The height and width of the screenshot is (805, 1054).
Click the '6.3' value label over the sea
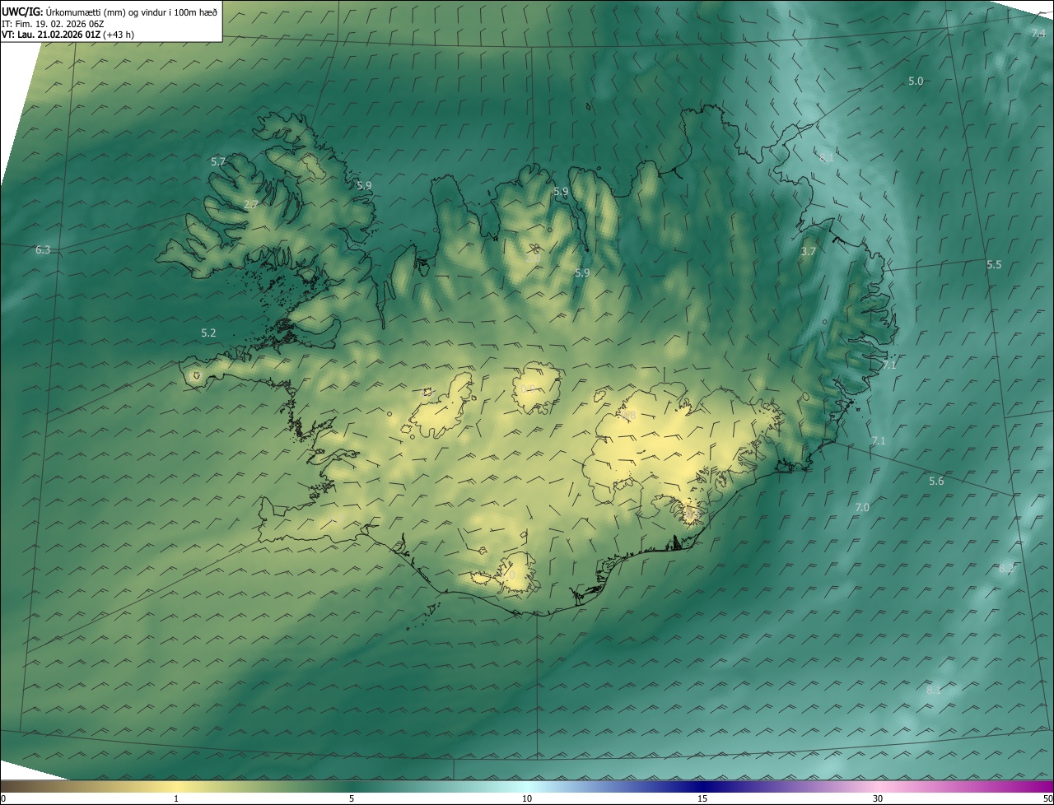pyautogui.click(x=43, y=249)
